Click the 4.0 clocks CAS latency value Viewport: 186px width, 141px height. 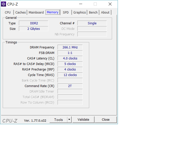pos(70,58)
